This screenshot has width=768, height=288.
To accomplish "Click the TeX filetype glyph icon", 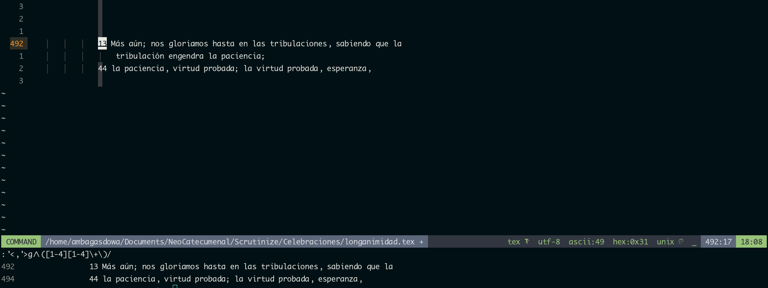I will (527, 242).
